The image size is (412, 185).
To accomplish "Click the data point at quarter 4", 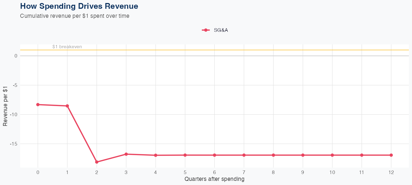I will tap(155, 155).
